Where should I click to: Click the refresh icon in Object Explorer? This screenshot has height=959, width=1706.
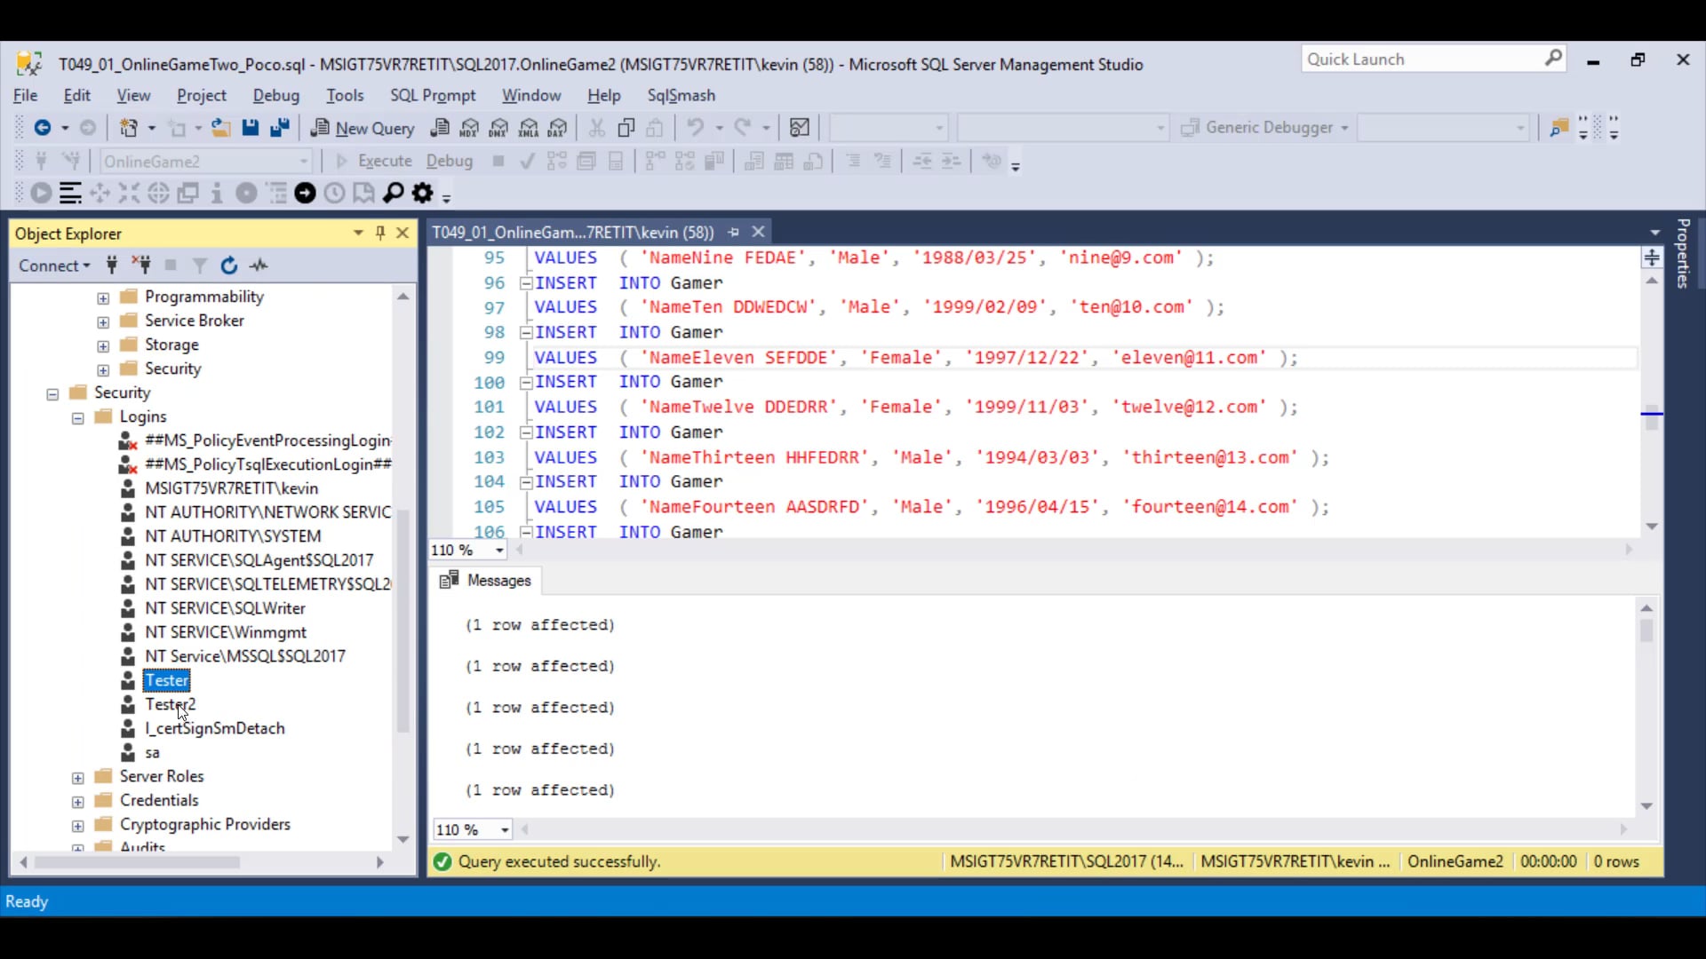point(229,266)
